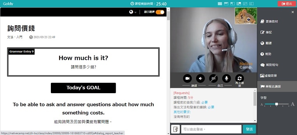This screenshot has height=135, width=297.
Task: Open the globe language dropdown
Action: pos(133,12)
